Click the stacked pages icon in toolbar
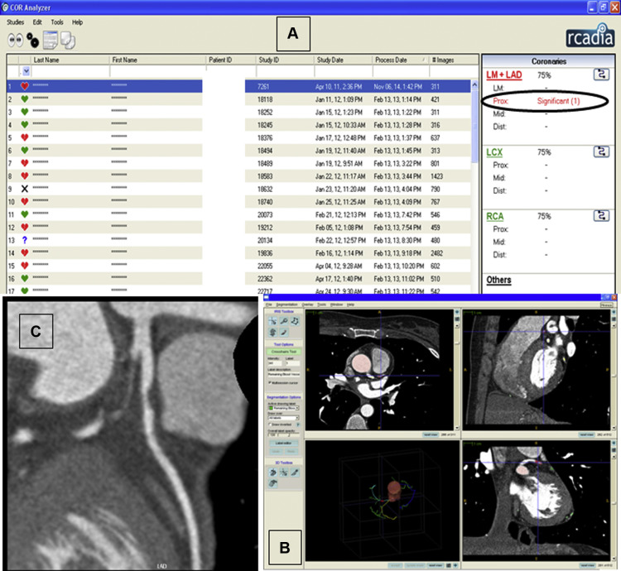The image size is (621, 571). click(68, 39)
